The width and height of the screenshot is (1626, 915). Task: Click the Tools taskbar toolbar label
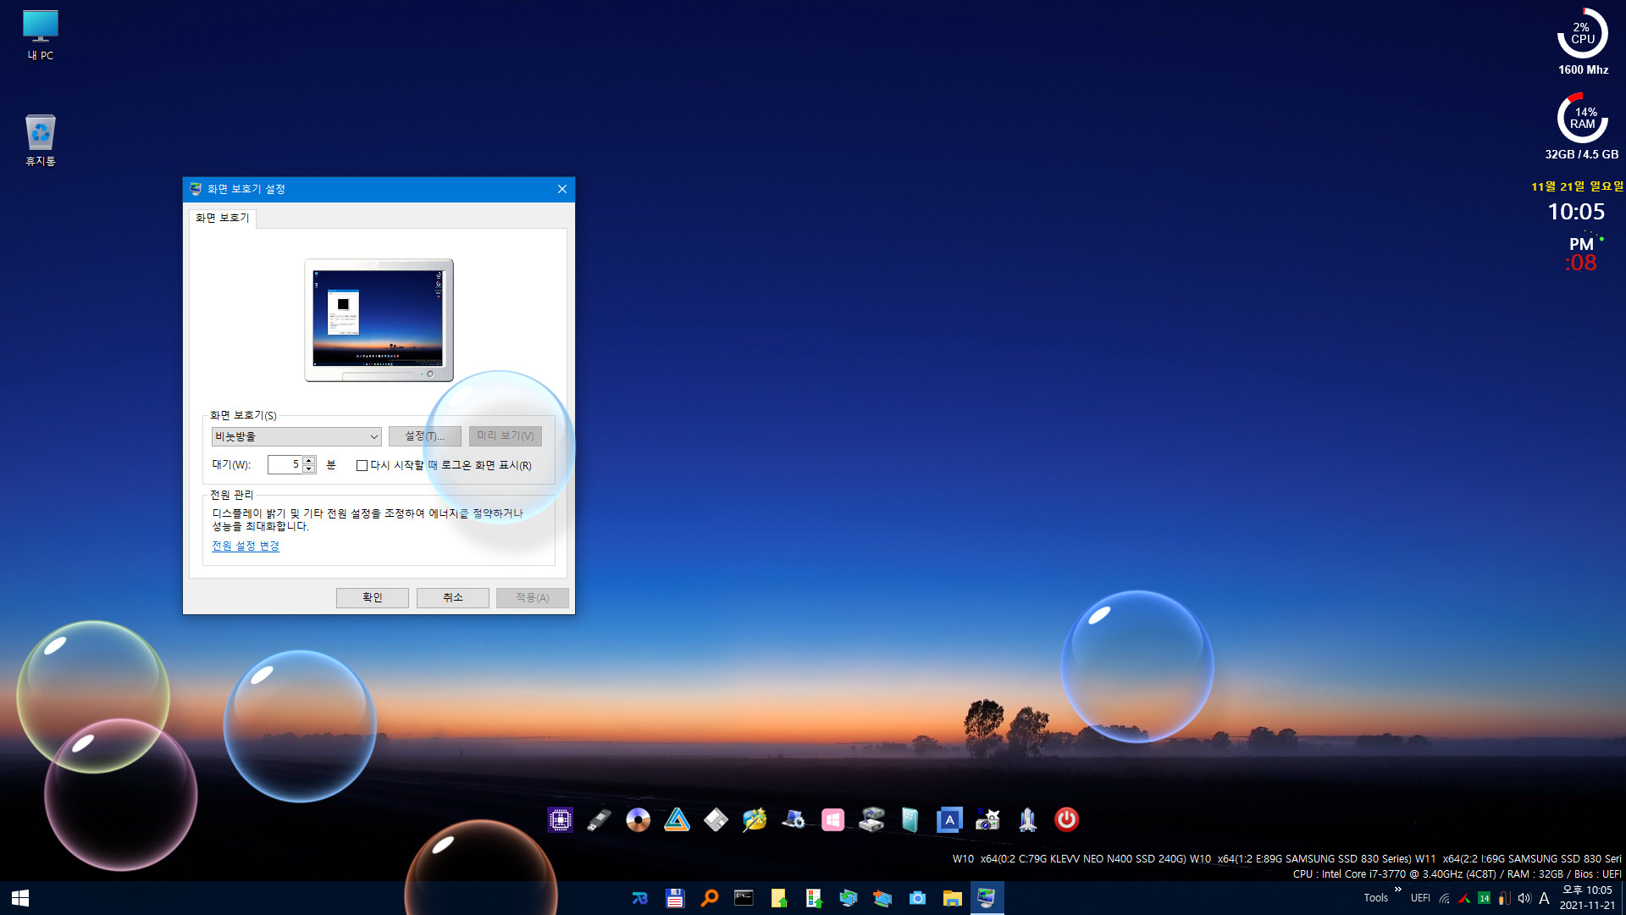[x=1375, y=898]
